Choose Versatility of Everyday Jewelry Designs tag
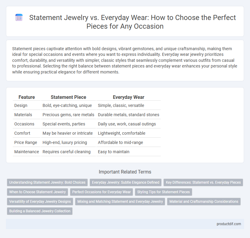Image resolution: width=250 pixels, height=238 pixels. click(x=40, y=202)
